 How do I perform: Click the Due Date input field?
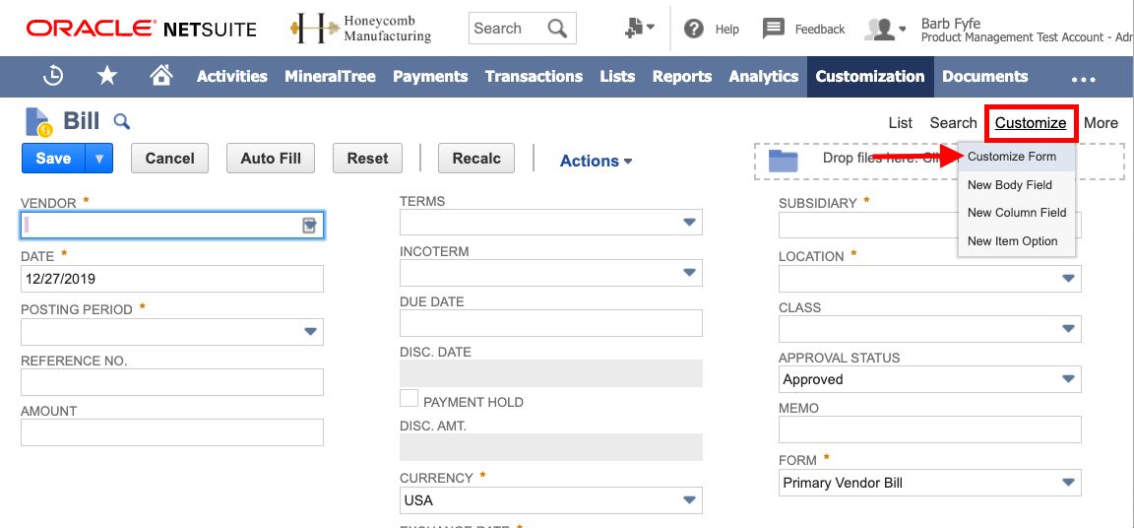551,323
